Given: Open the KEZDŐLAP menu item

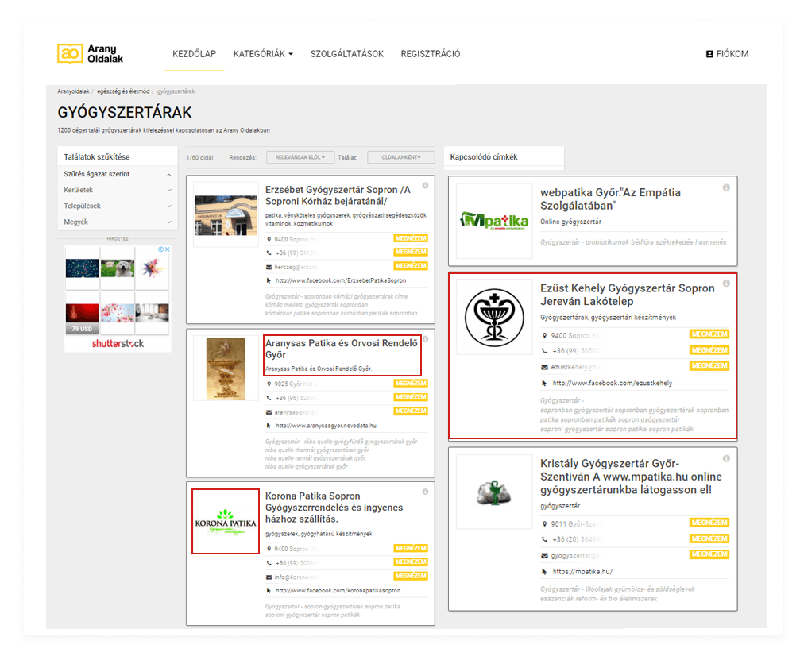Looking at the screenshot, I should tap(194, 53).
